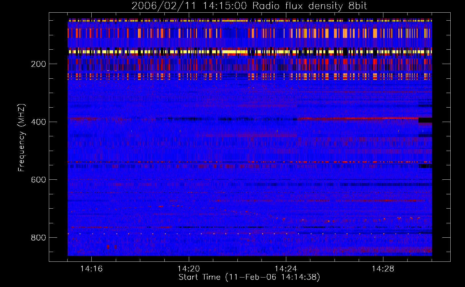Click the "Frequency (MHZ)" axis label
This screenshot has height=287, width=465.
click(22, 137)
